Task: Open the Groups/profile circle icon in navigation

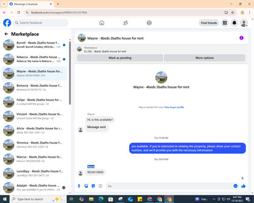Action: 149,23
